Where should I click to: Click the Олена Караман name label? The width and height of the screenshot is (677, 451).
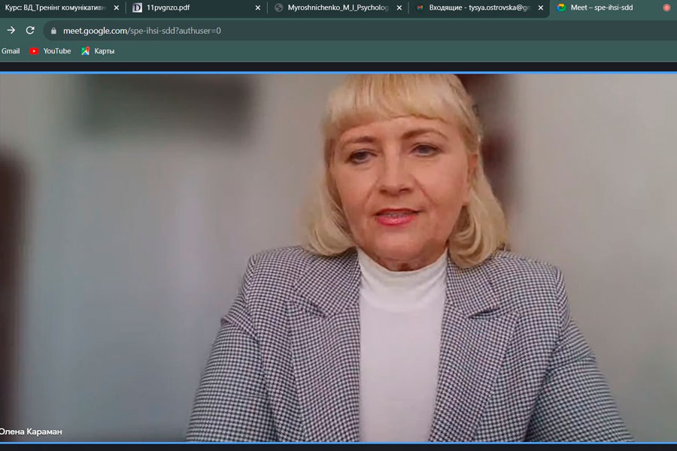click(33, 431)
